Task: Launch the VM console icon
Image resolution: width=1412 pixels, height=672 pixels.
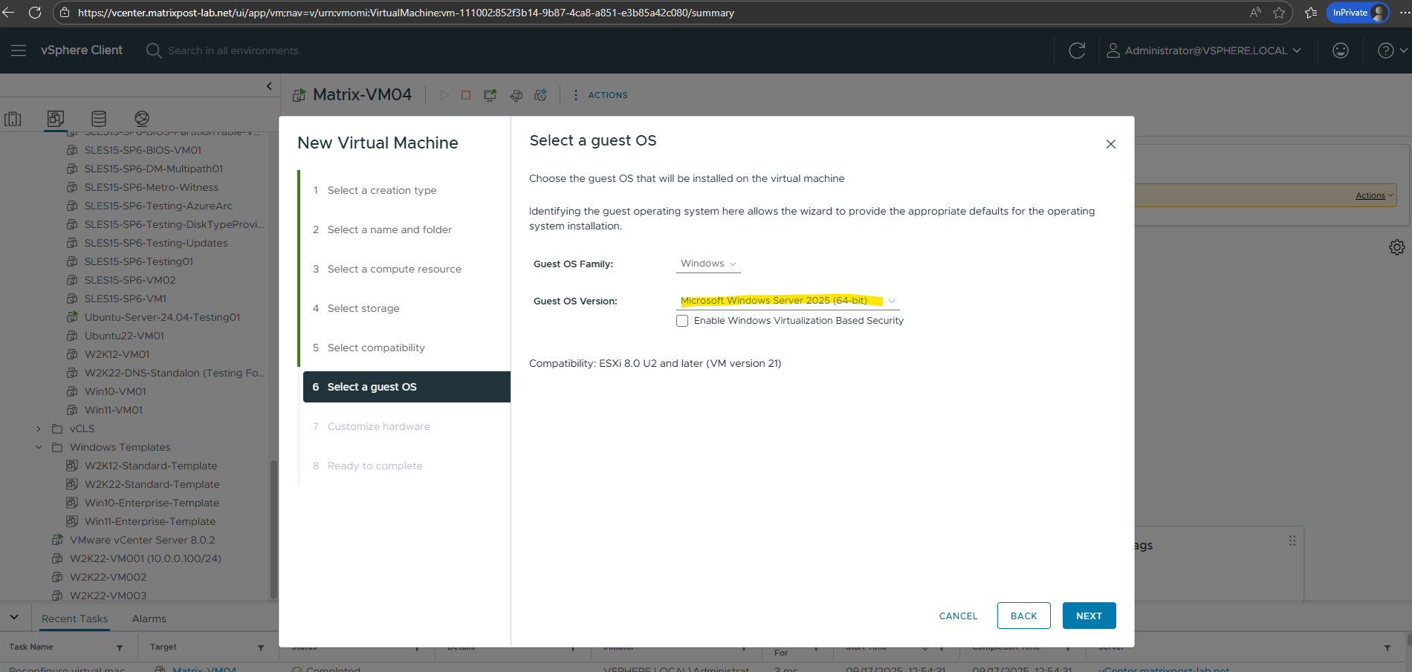Action: tap(490, 95)
